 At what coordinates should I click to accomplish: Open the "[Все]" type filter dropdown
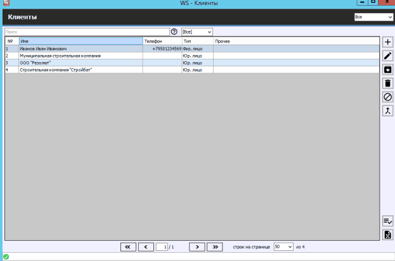(197, 31)
